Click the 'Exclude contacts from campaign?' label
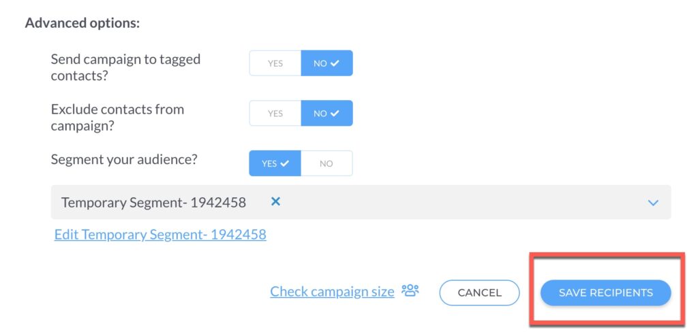 pyautogui.click(x=117, y=118)
